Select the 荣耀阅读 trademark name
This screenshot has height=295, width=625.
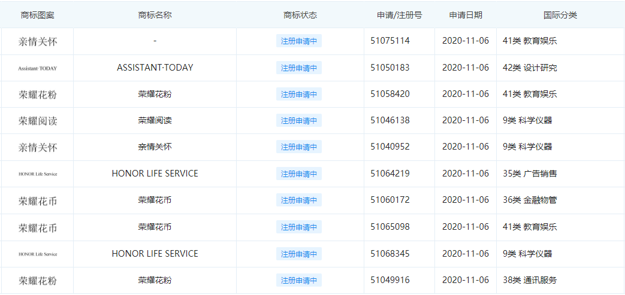coord(155,120)
